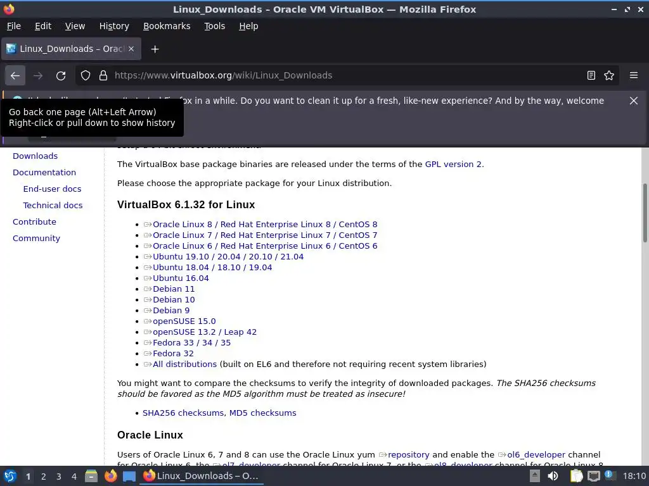This screenshot has height=486, width=649.
Task: Open the network monitor tray icon
Action: click(x=594, y=476)
